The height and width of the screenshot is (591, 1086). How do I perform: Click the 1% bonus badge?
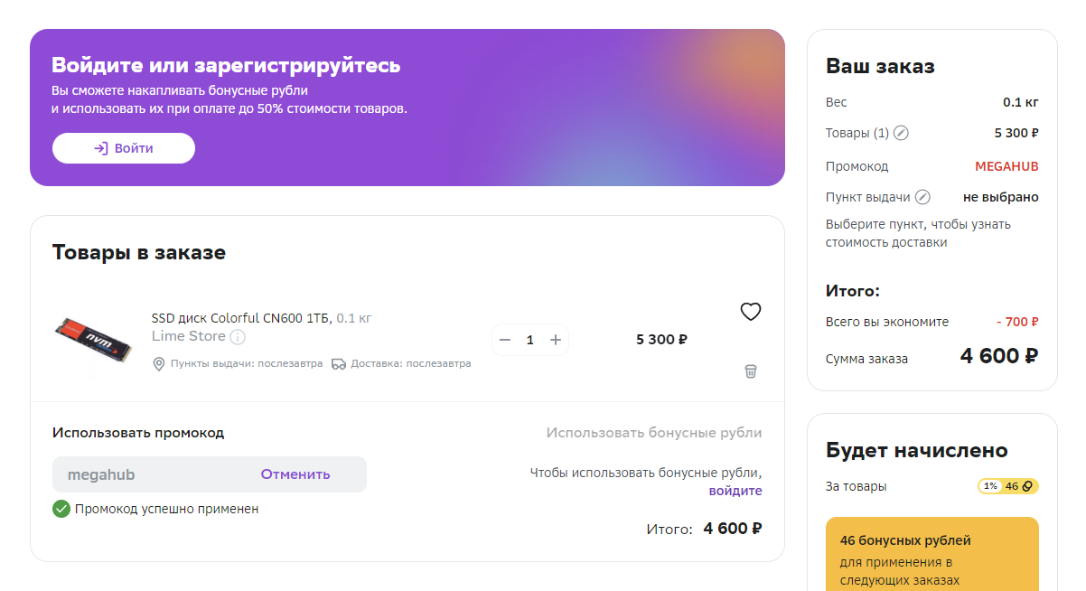[x=991, y=486]
